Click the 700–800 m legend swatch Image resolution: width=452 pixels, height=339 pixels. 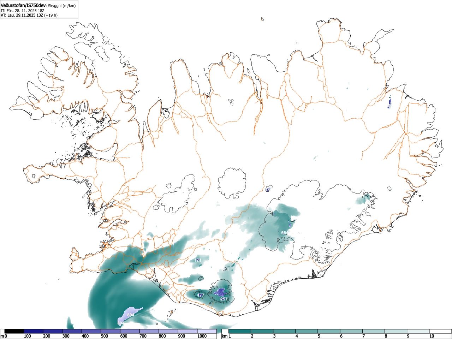[x=149, y=331]
